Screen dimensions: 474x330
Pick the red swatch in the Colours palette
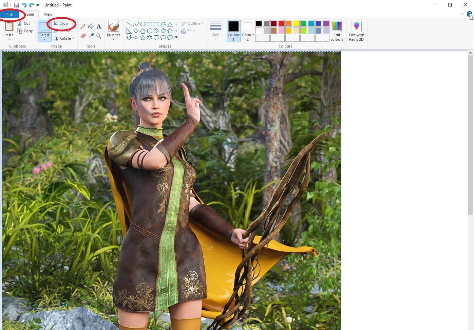point(281,23)
